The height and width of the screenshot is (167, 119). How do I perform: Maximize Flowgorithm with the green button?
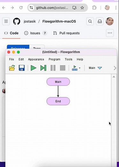click(19, 52)
